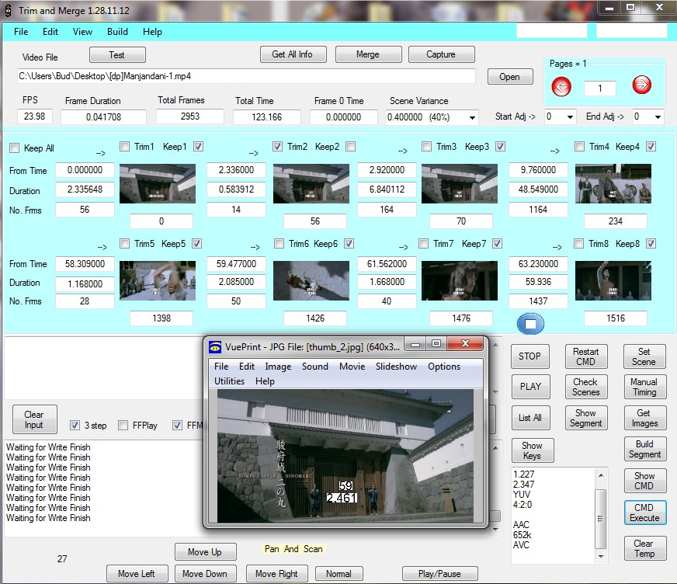Click the Get All Info button
Image resolution: width=677 pixels, height=584 pixels.
pyautogui.click(x=292, y=54)
